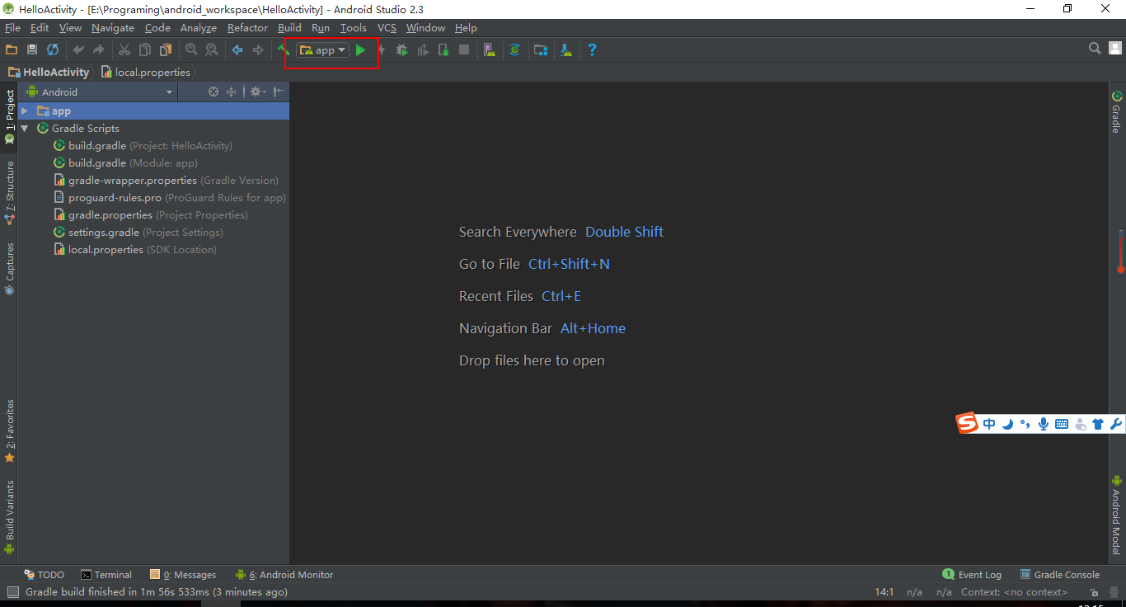Viewport: 1126px width, 607px height.
Task: Toggle the Captures tool window tab
Action: pos(10,268)
